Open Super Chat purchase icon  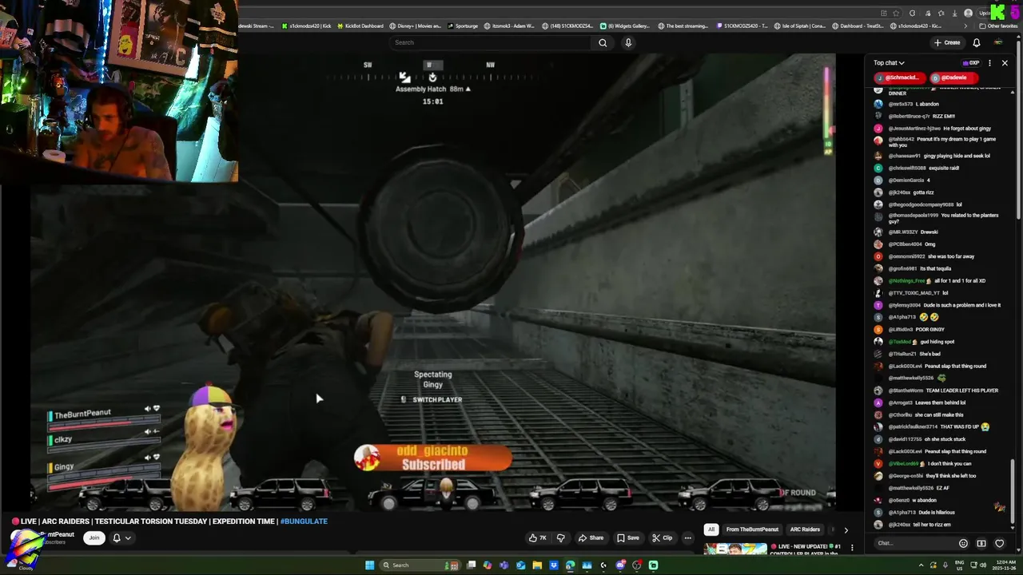(x=981, y=543)
